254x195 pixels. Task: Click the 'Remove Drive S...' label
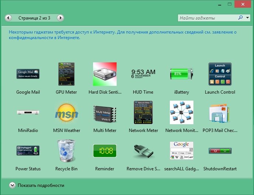click(143, 169)
